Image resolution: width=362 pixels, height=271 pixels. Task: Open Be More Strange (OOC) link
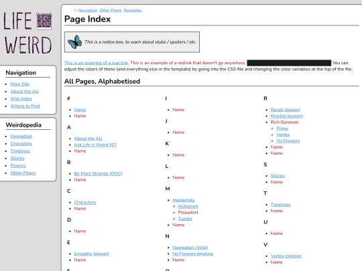(x=98, y=174)
